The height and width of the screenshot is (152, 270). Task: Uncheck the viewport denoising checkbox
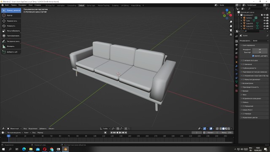coord(253,56)
